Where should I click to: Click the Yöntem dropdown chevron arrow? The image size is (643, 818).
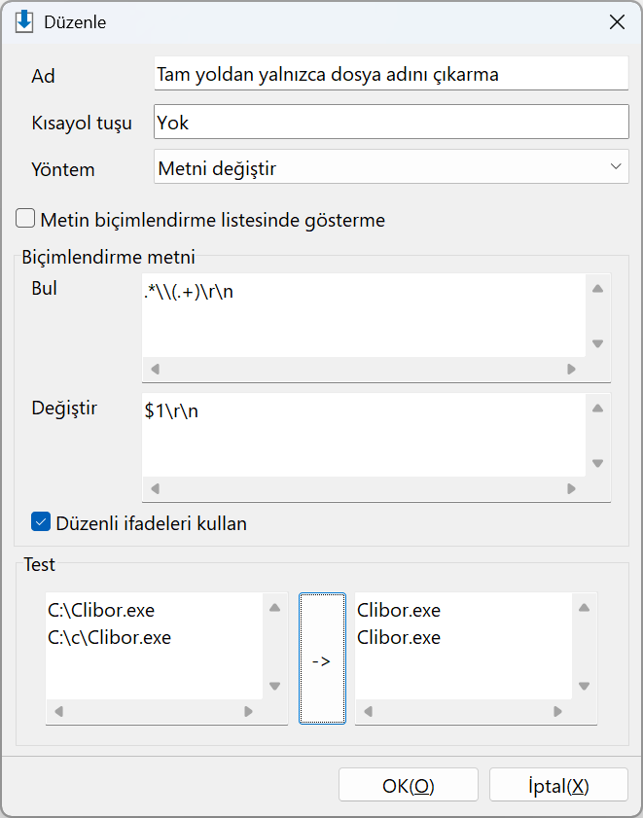616,167
